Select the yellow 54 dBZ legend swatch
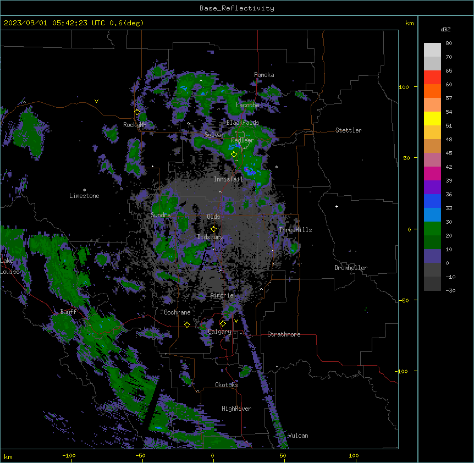 pyautogui.click(x=432, y=118)
